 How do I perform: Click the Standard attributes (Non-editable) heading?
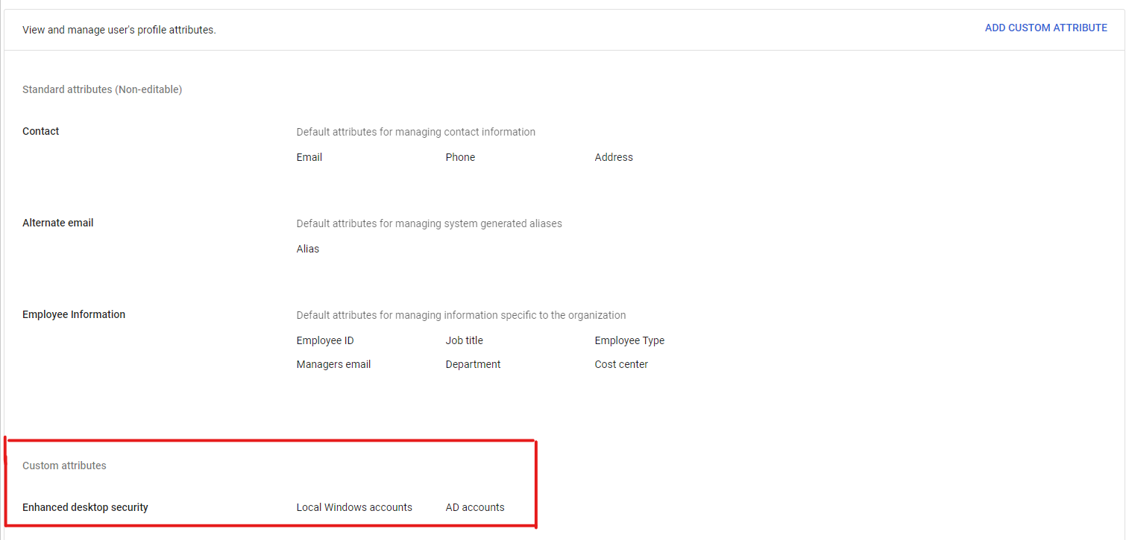[102, 89]
